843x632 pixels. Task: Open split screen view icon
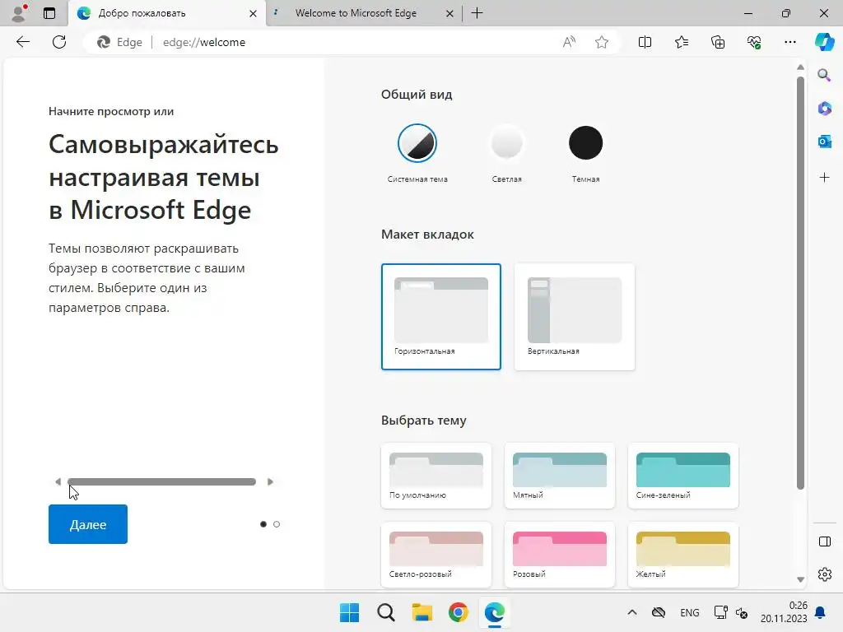click(645, 42)
